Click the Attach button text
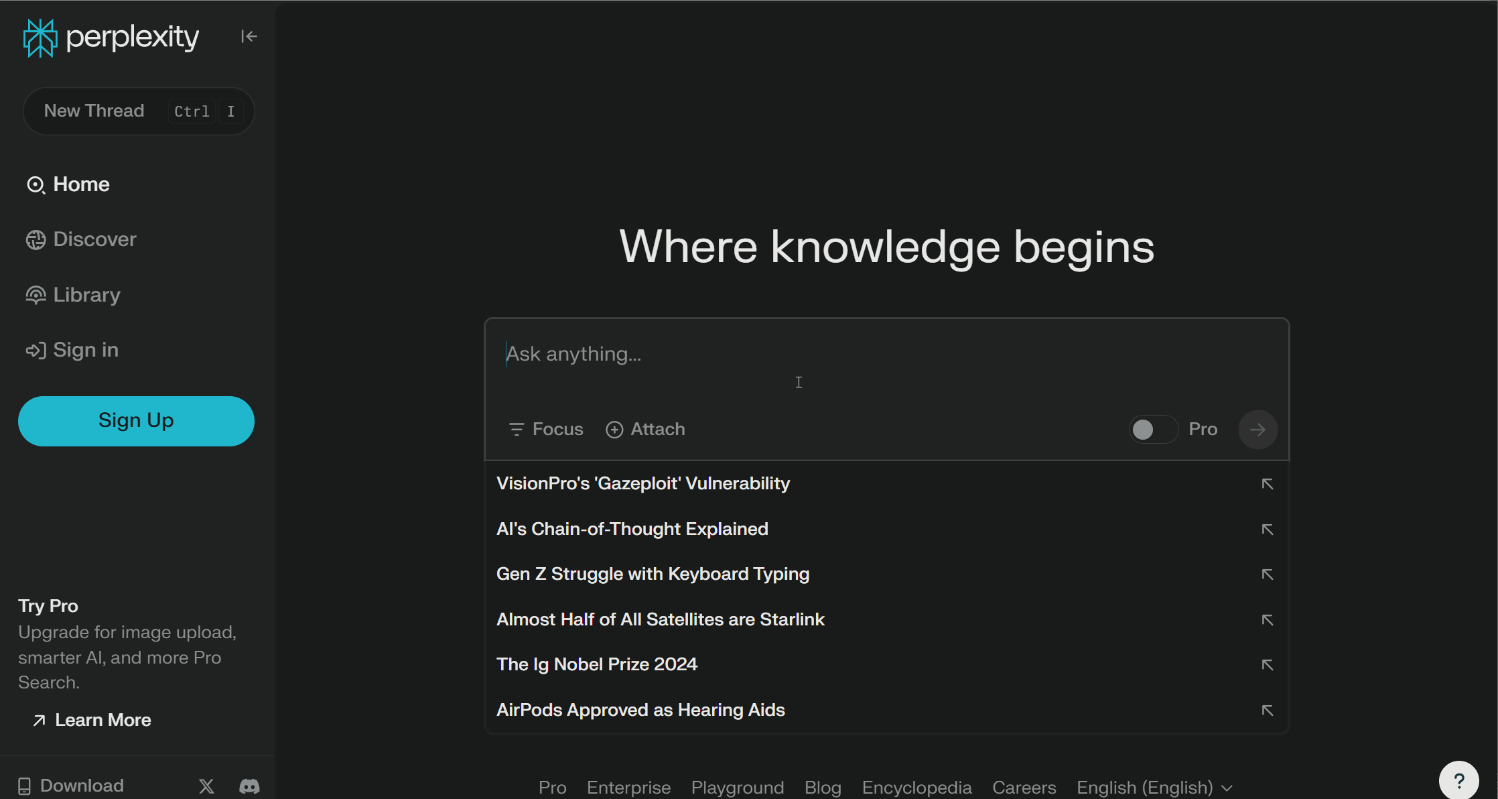 [x=658, y=429]
